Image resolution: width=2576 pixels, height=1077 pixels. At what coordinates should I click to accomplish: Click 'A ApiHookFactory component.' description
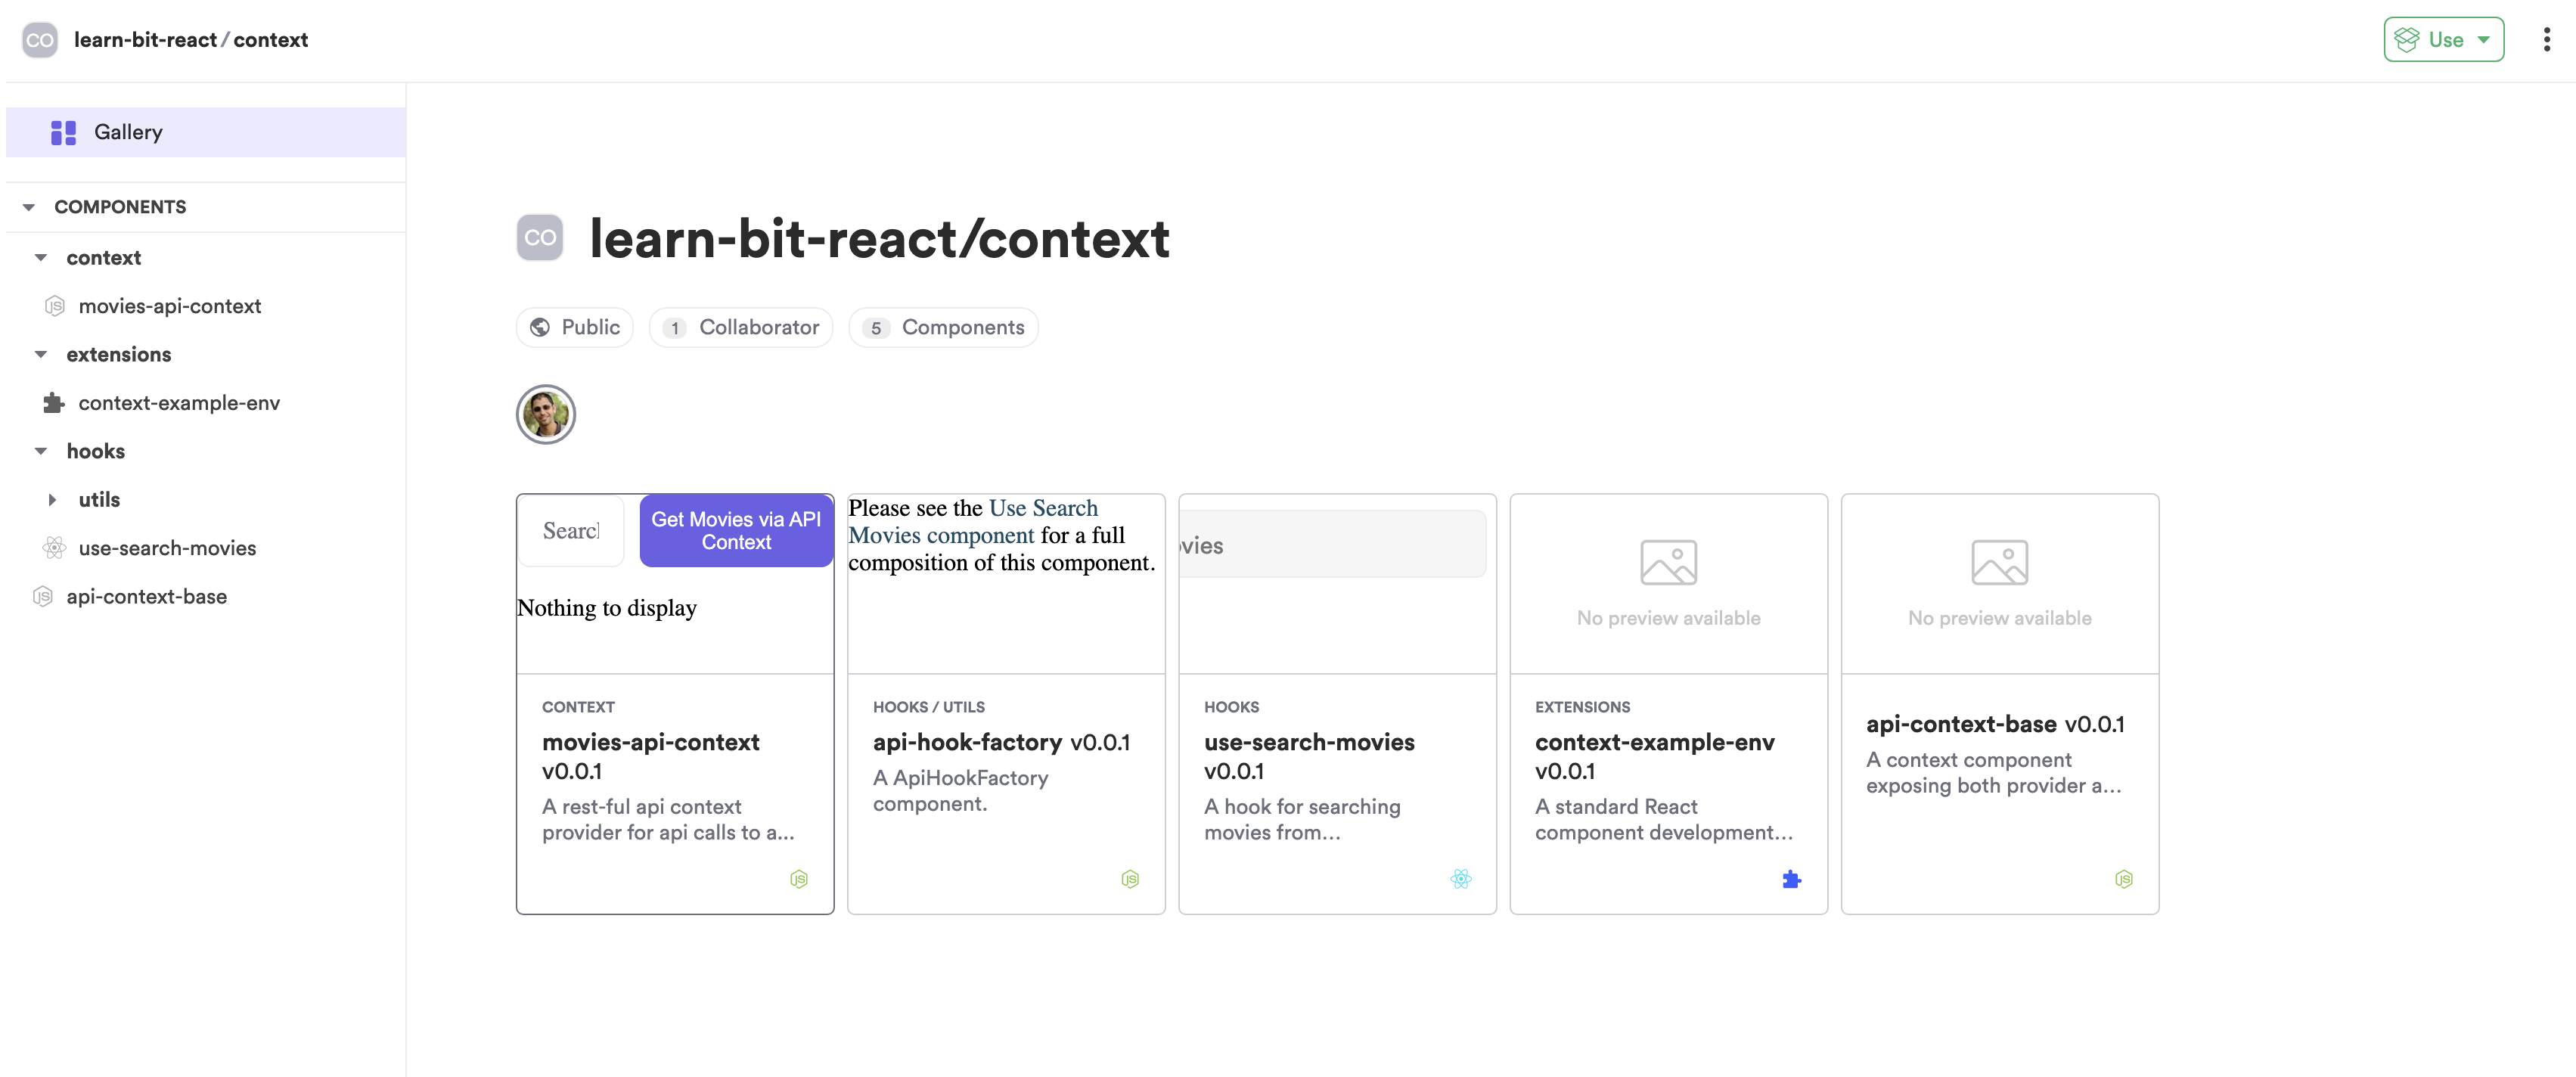pyautogui.click(x=960, y=791)
